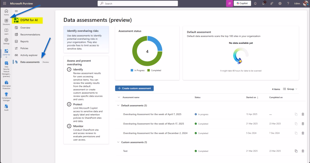Select DSPM for AI rail icon
Viewport: 310px width, 163px height.
pyautogui.click(x=6, y=53)
